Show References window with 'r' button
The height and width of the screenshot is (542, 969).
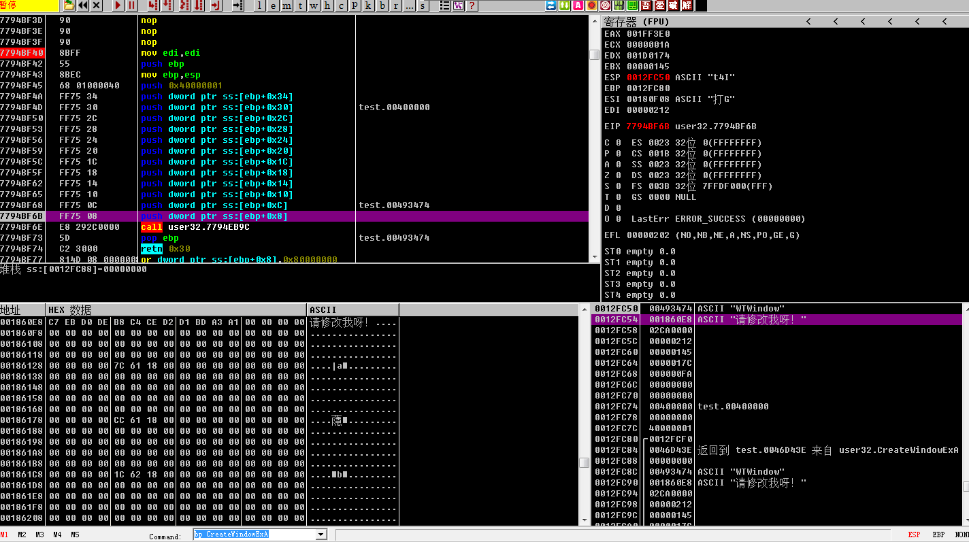point(396,5)
